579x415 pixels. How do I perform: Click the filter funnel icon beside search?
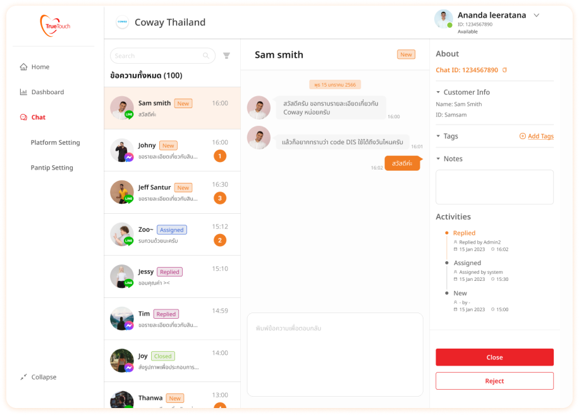[226, 56]
